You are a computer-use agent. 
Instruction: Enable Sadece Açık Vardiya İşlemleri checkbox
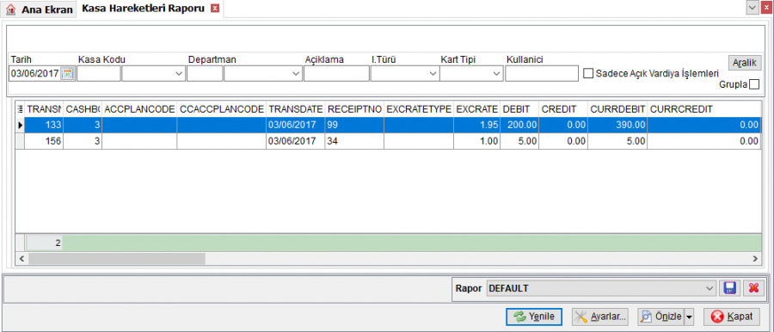[588, 74]
